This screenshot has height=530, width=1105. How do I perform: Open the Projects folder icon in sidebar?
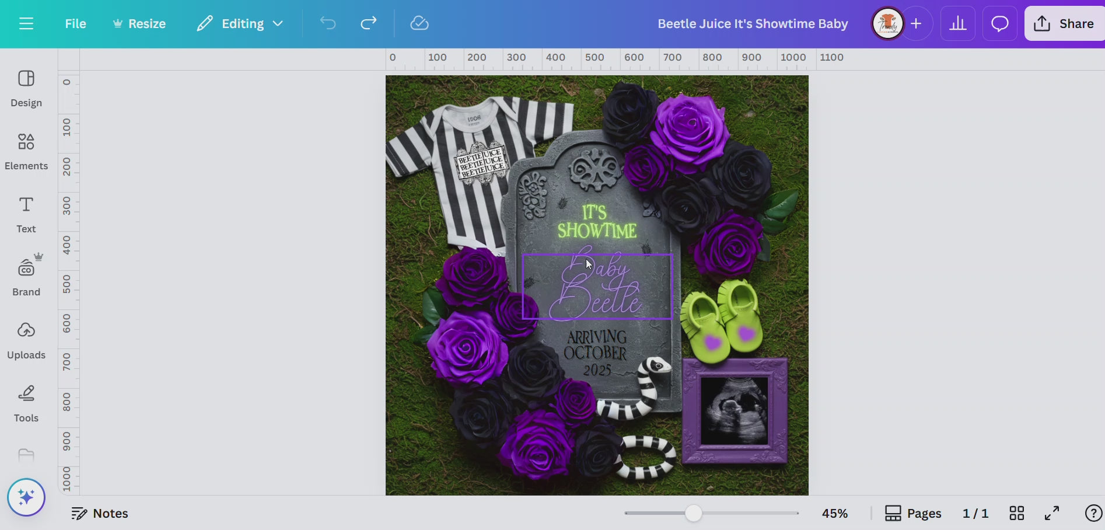[26, 456]
